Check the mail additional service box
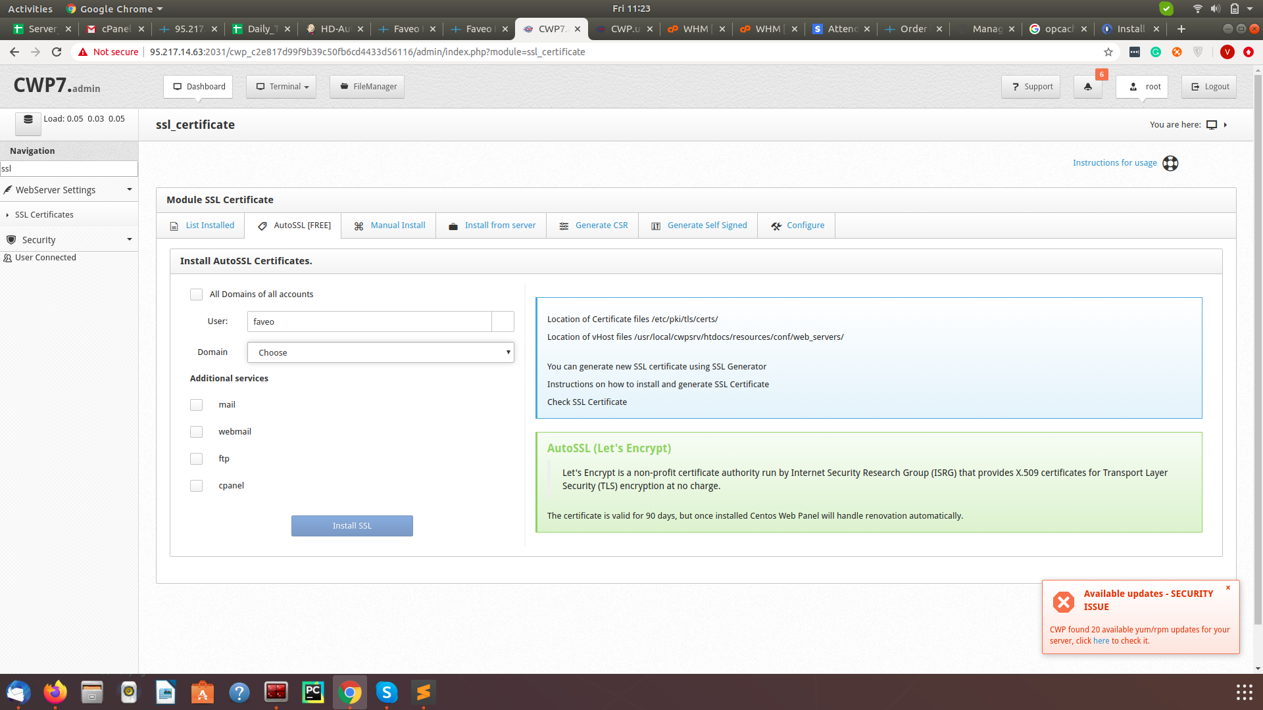 coord(196,405)
